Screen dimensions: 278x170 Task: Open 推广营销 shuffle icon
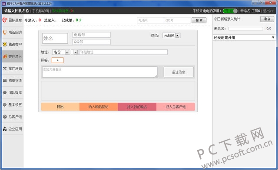5,69
